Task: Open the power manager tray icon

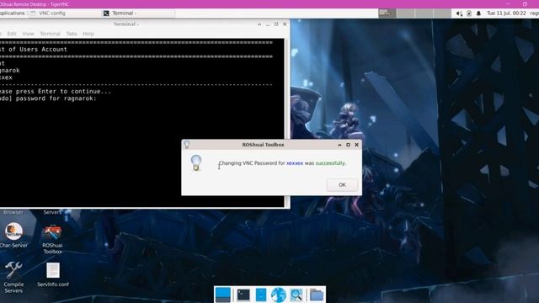Action: coord(469,13)
